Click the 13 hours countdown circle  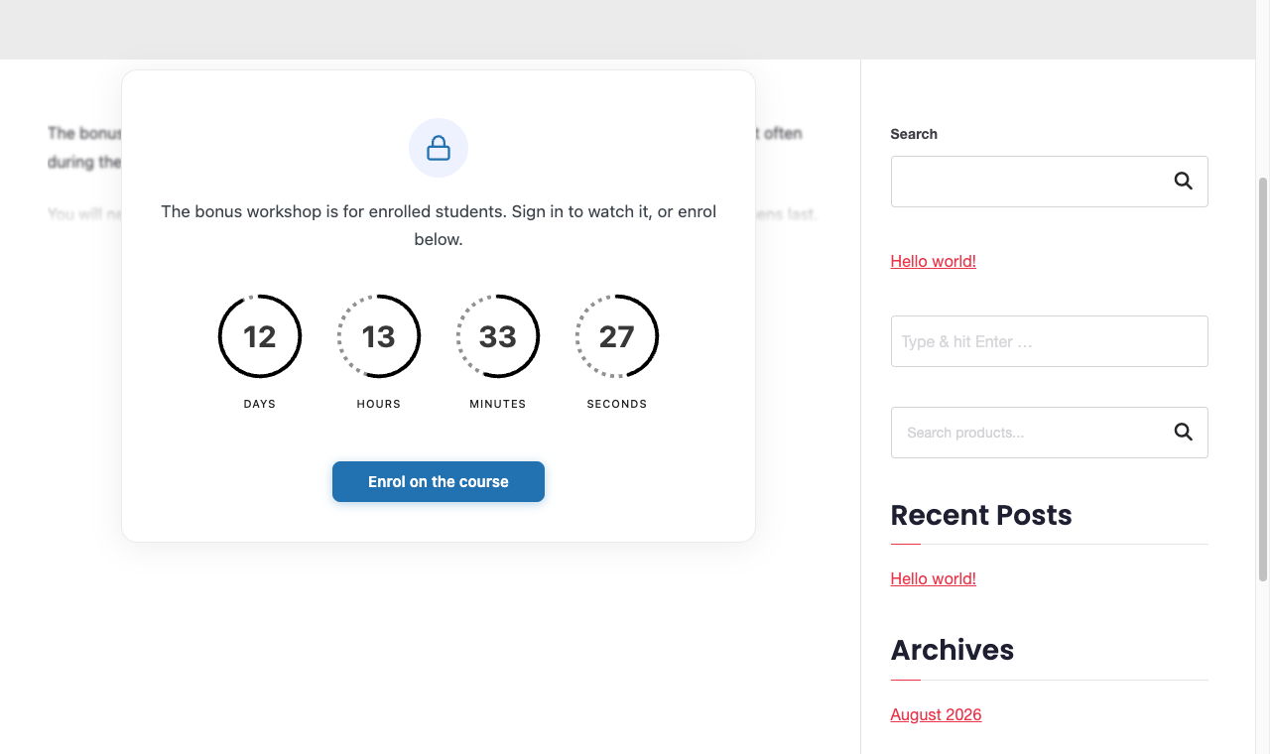(x=379, y=336)
